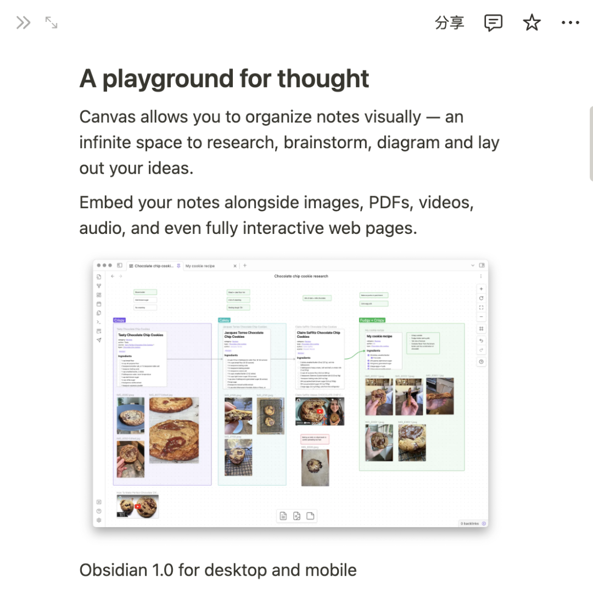In the Obsidian screenshot, click the calendar daily note ribbon icon
Viewport: 593px width, 592px height.
pos(99,304)
